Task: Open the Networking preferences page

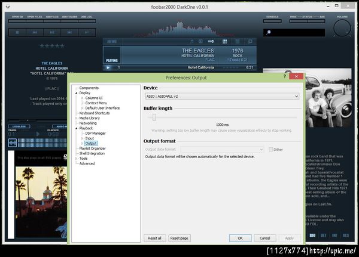Action: tap(88, 123)
